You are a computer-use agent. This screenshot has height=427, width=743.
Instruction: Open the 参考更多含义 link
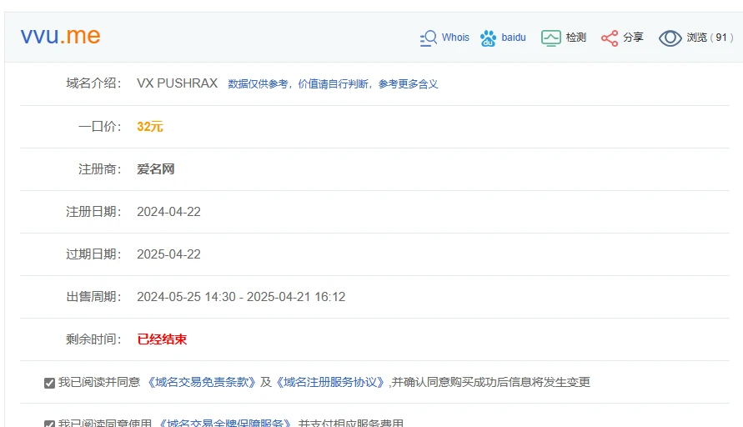point(408,84)
